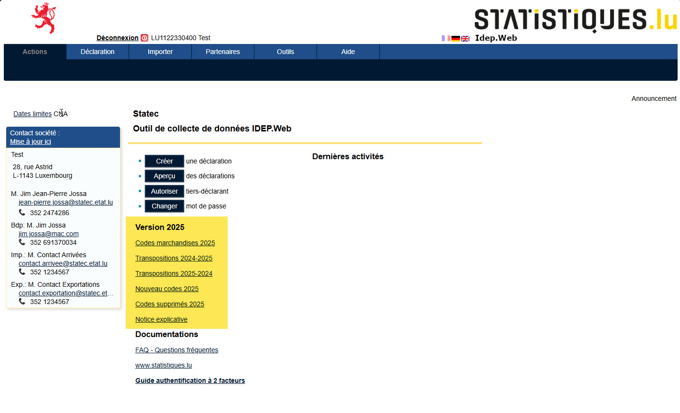Email jean-pierre.jossa@statec.etat.lu

[x=66, y=202]
